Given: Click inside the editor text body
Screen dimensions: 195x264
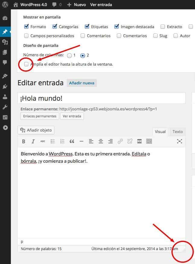Looking at the screenshot, I should (x=101, y=193).
